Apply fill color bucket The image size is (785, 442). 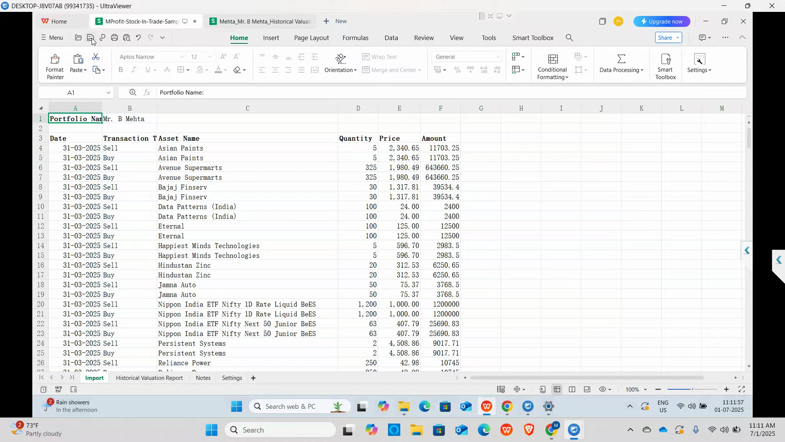pos(200,70)
